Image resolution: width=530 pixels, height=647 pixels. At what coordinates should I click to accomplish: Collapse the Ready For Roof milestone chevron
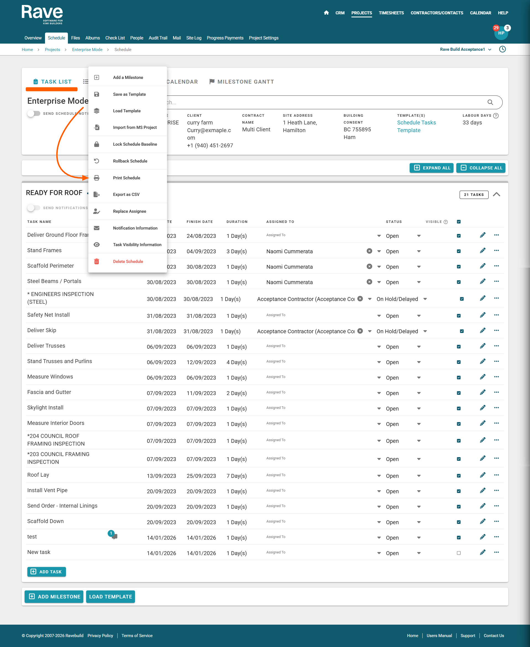[496, 195]
